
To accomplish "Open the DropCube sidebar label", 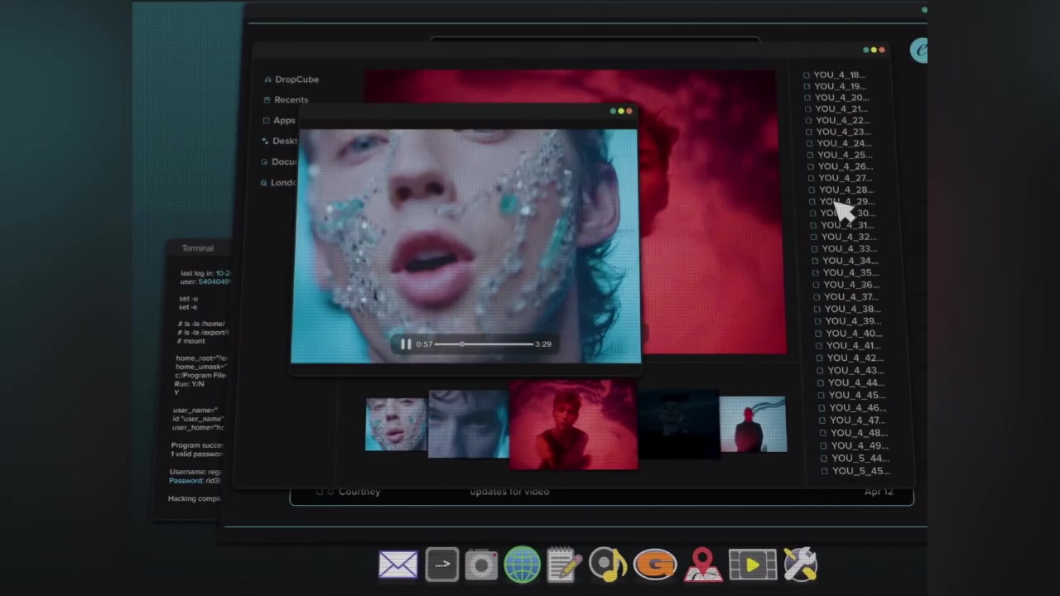I will coord(296,79).
